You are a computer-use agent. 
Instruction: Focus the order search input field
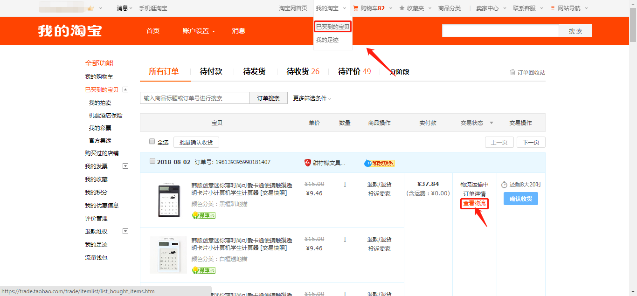195,98
